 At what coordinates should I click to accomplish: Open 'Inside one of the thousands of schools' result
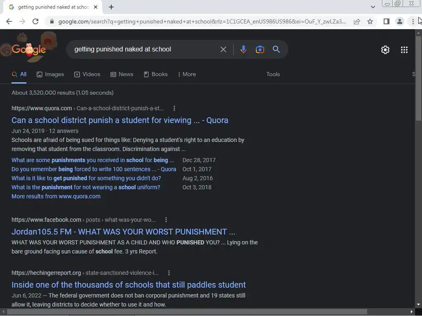point(129,285)
